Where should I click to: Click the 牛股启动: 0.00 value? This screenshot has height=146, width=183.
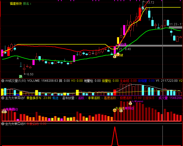click(36, 124)
